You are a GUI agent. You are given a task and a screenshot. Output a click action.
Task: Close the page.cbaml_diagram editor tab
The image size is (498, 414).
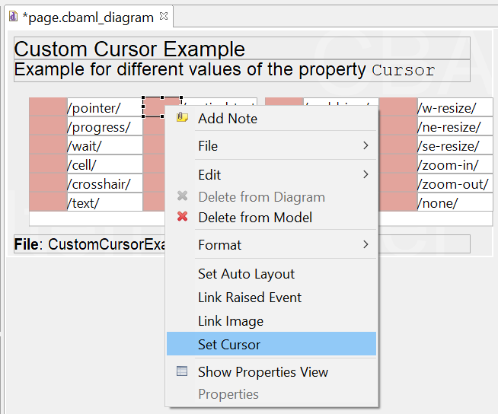pyautogui.click(x=164, y=16)
